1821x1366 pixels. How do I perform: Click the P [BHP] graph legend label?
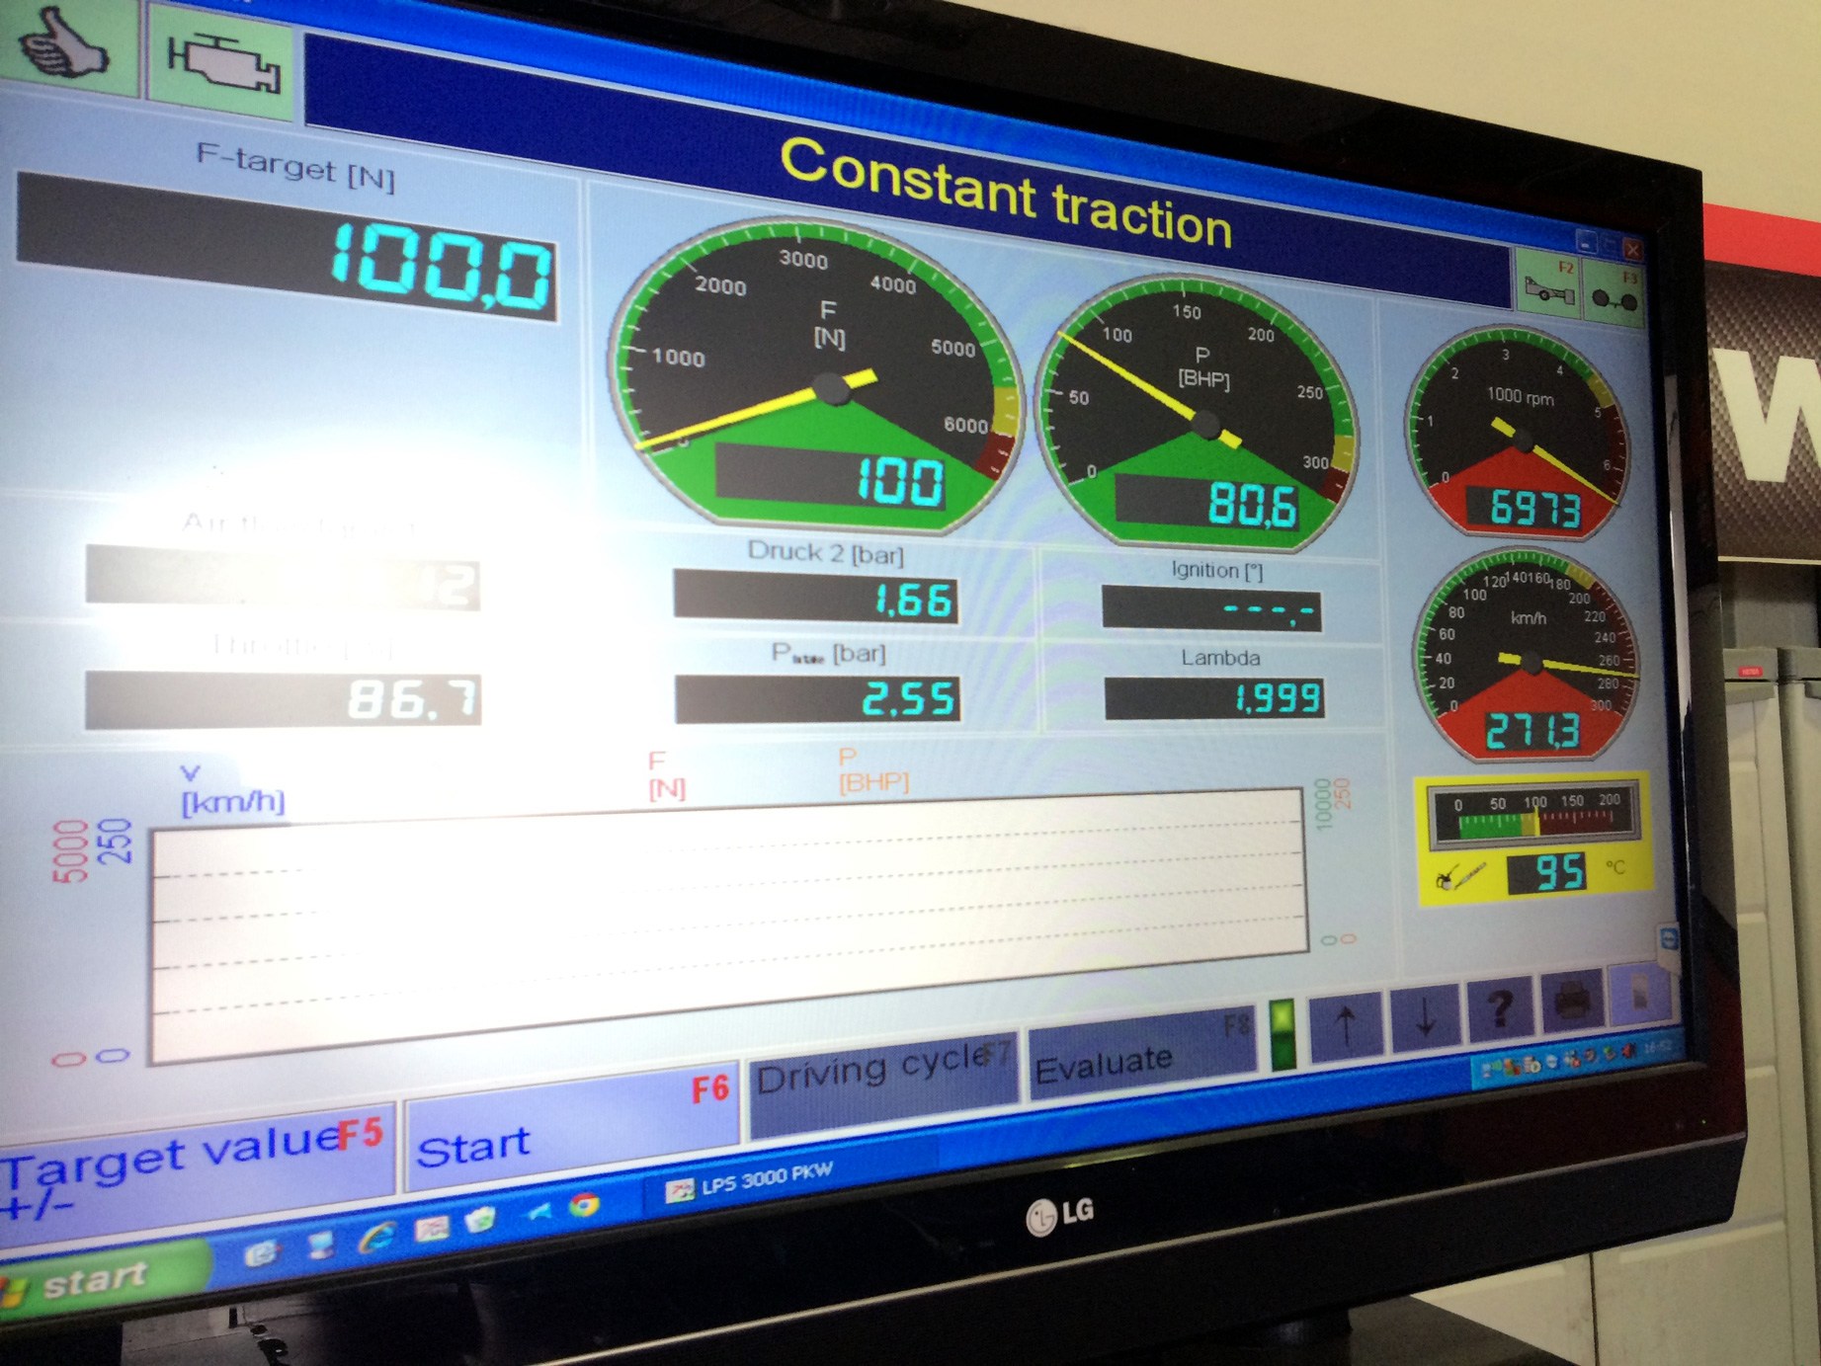(x=872, y=770)
